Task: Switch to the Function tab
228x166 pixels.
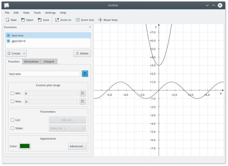Action: pos(14,62)
